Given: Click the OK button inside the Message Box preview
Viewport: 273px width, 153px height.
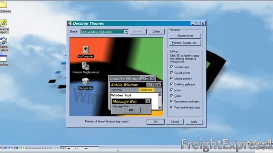Looking at the screenshot, I should (x=131, y=110).
